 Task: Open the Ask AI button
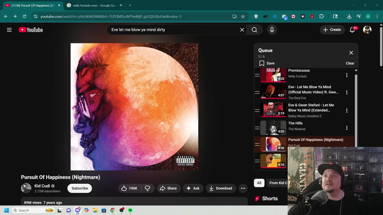coord(193,188)
